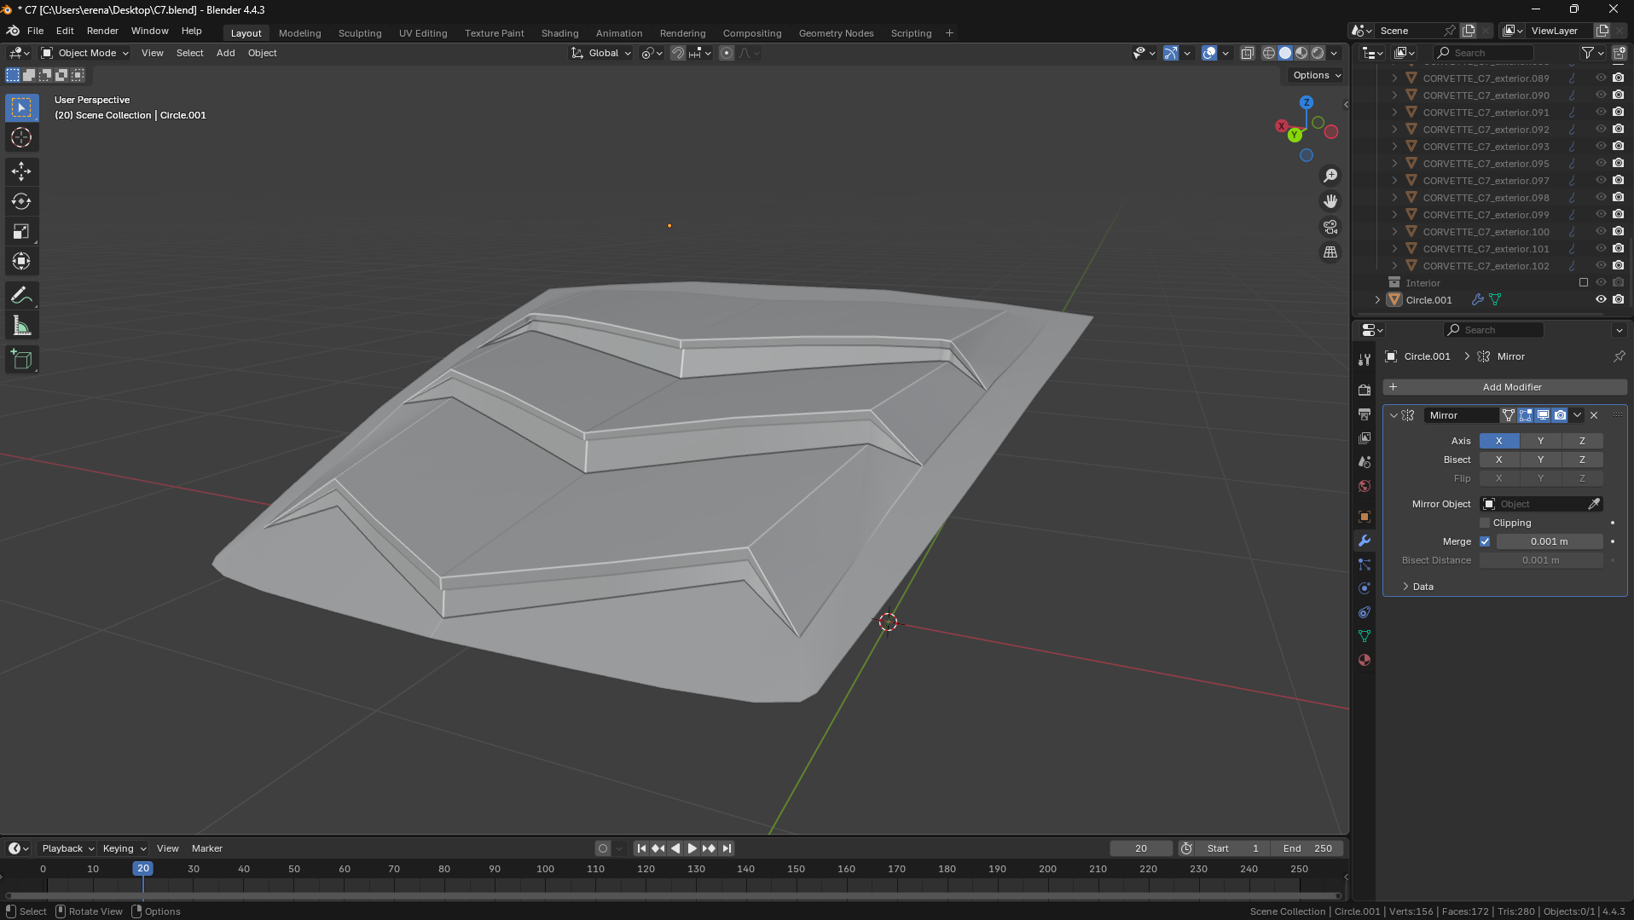Switch to the Sculpting workspace tab
The width and height of the screenshot is (1634, 920).
click(x=359, y=33)
